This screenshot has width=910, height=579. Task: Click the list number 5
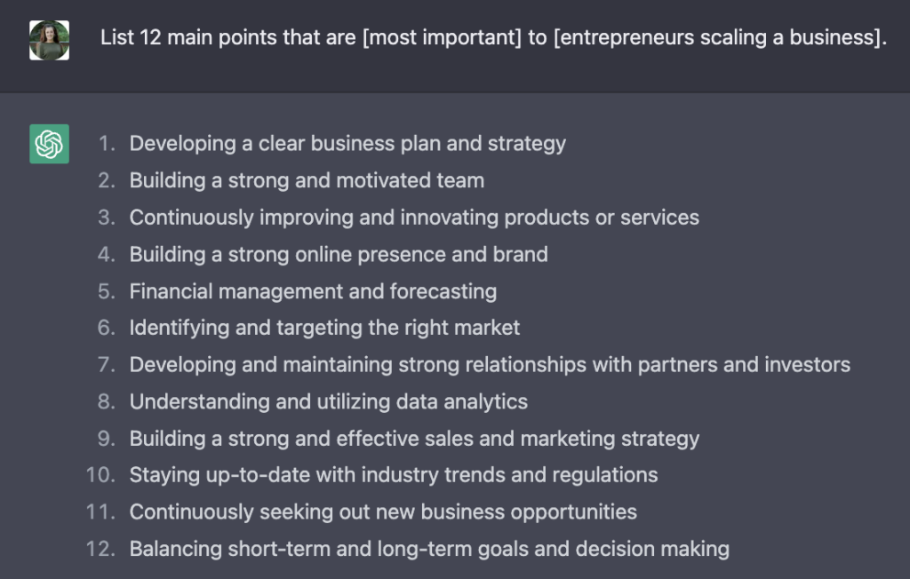point(107,291)
